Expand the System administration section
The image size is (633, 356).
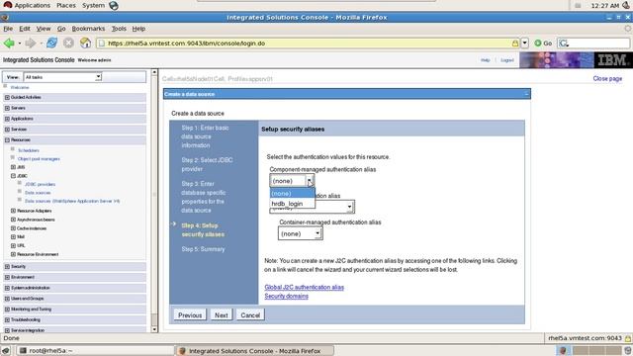[7, 288]
